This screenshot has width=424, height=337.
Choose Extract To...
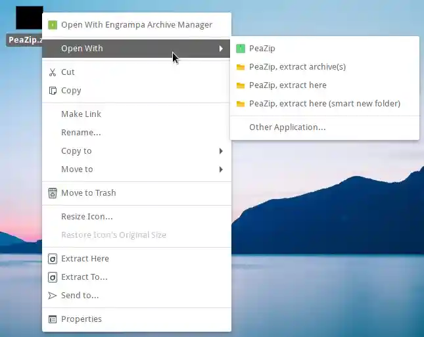(137, 277)
